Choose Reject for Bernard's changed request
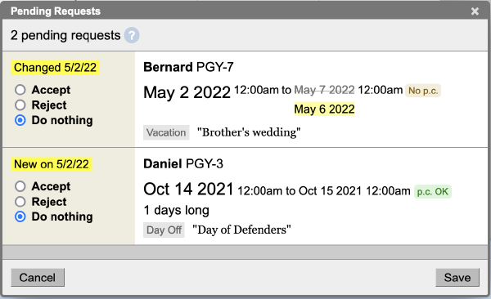 pos(20,105)
